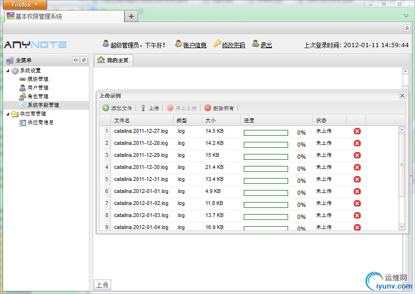Click progress bar of catalina.2011-12-30.log
This screenshot has height=294, width=415.
coord(266,169)
